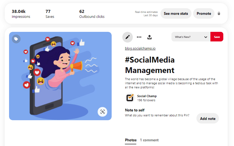Image resolution: width=234 pixels, height=146 pixels.
Task: Click the Promote button
Action: click(x=204, y=13)
